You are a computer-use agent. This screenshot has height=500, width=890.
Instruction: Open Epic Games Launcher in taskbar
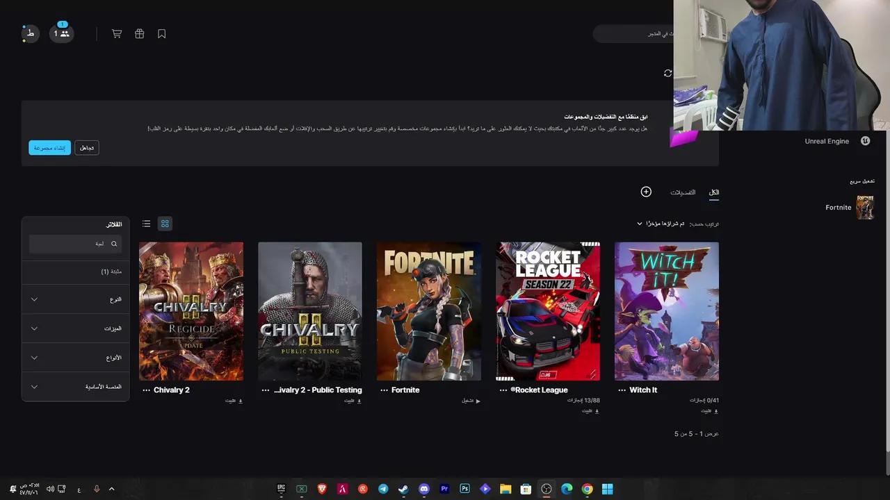(x=282, y=489)
